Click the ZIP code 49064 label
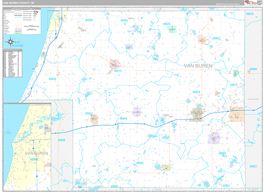 pos(123,118)
